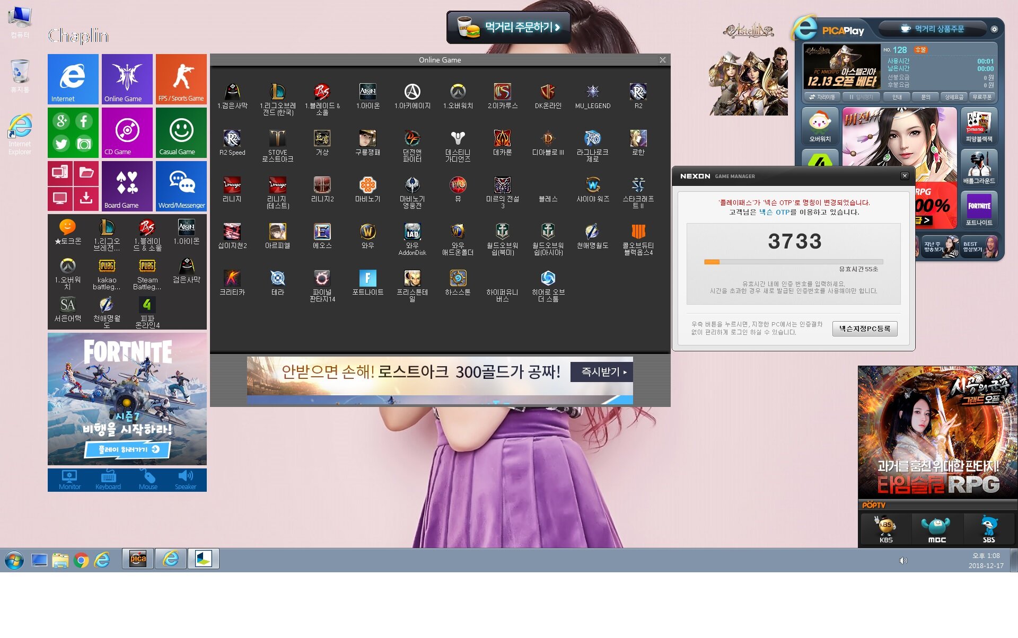This screenshot has height=638, width=1018.
Task: Select the FPS / Sports Game category tile
Action: coord(181,79)
